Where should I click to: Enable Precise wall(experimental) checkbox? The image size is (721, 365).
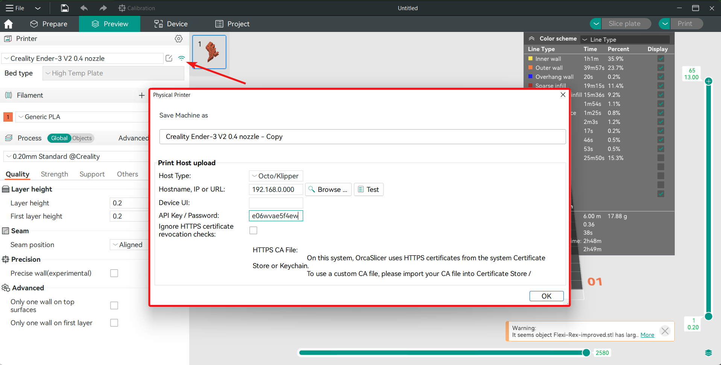point(114,273)
